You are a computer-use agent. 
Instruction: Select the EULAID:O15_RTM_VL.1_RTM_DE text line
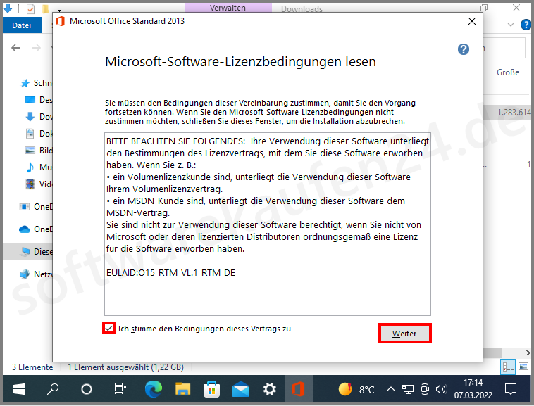tap(170, 273)
